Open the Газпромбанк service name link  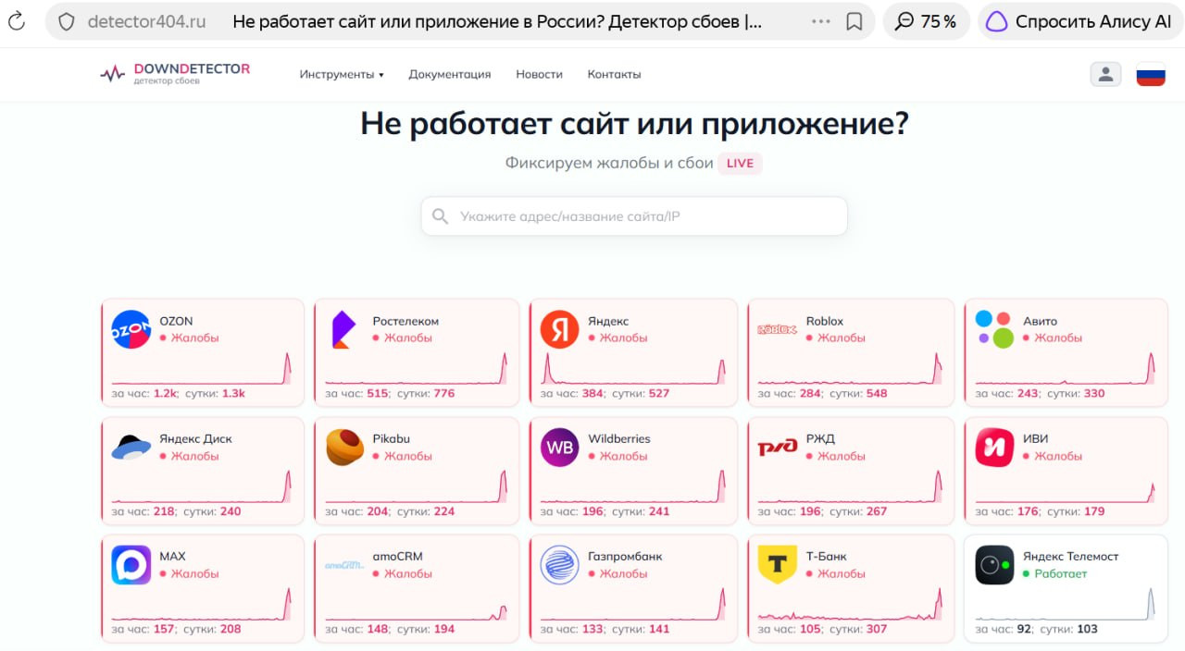click(625, 556)
